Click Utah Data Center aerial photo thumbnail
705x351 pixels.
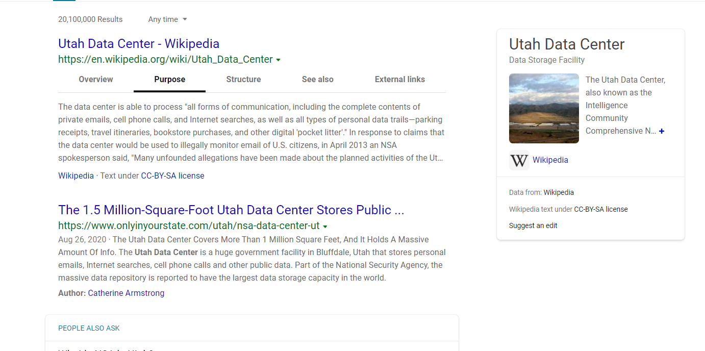(x=544, y=108)
